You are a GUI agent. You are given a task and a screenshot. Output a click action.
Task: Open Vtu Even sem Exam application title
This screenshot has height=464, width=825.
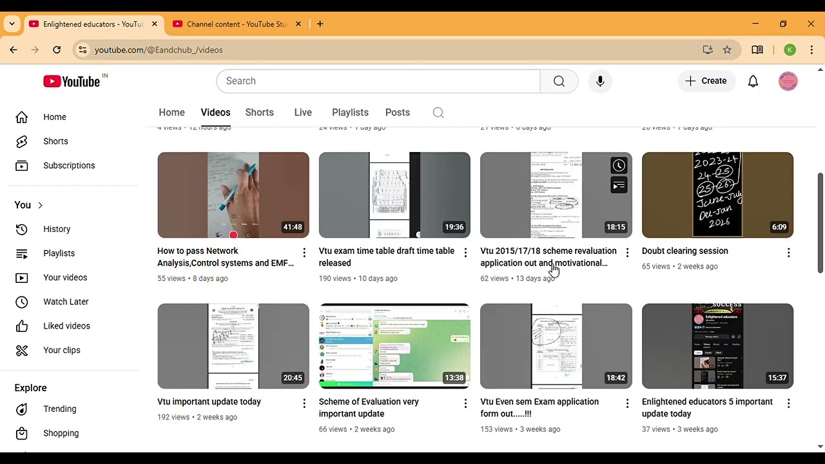(539, 408)
